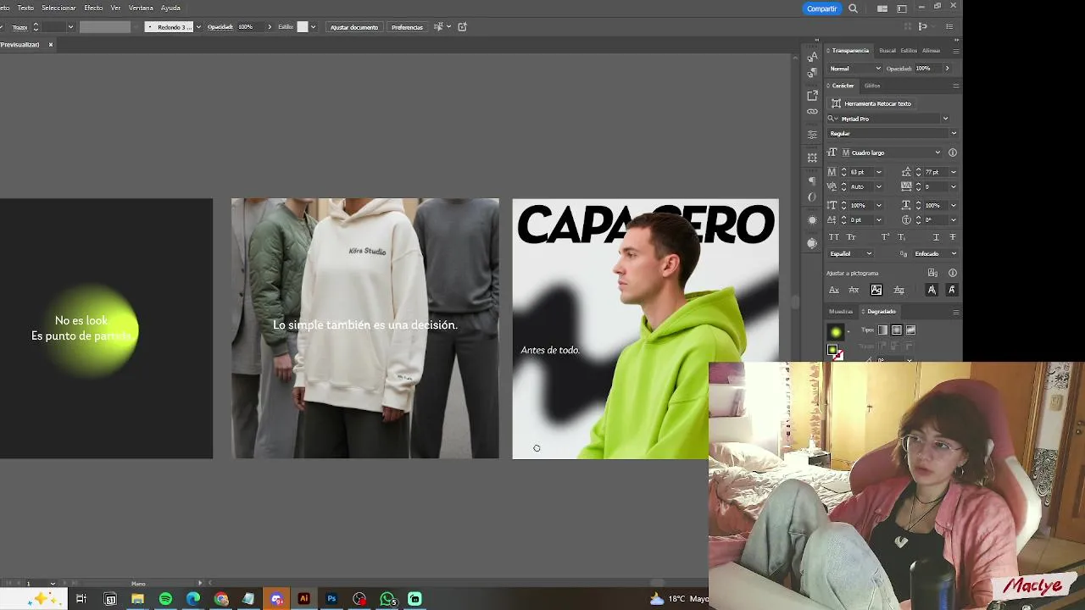
Task: Open the blending mode Normal dropdown
Action: point(854,69)
